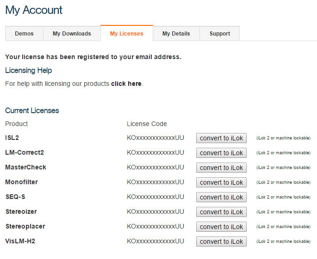The height and width of the screenshot is (259, 317).
Task: Convert LM-Correct2 license to iLok
Action: tap(221, 153)
